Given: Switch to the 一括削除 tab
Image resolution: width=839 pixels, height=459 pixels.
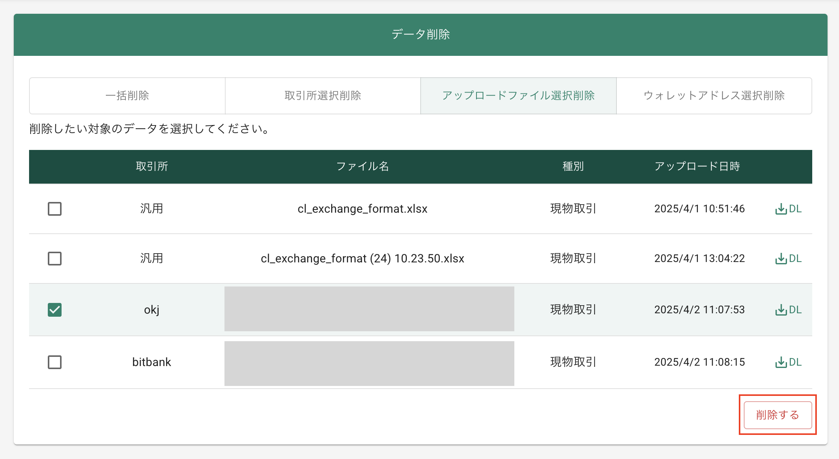Looking at the screenshot, I should pos(127,96).
